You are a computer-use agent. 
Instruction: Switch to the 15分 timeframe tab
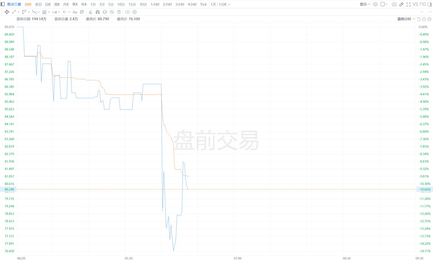pyautogui.click(x=132, y=4)
